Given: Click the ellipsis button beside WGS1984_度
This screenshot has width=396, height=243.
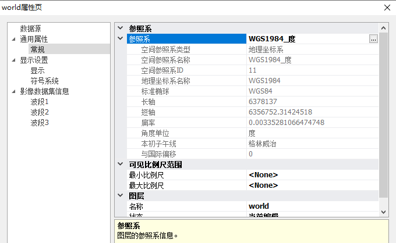Looking at the screenshot, I should pyautogui.click(x=373, y=39).
